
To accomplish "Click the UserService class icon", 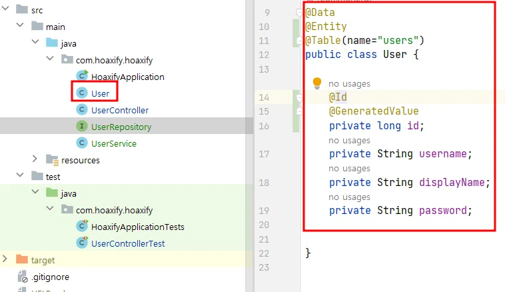I will 82,143.
